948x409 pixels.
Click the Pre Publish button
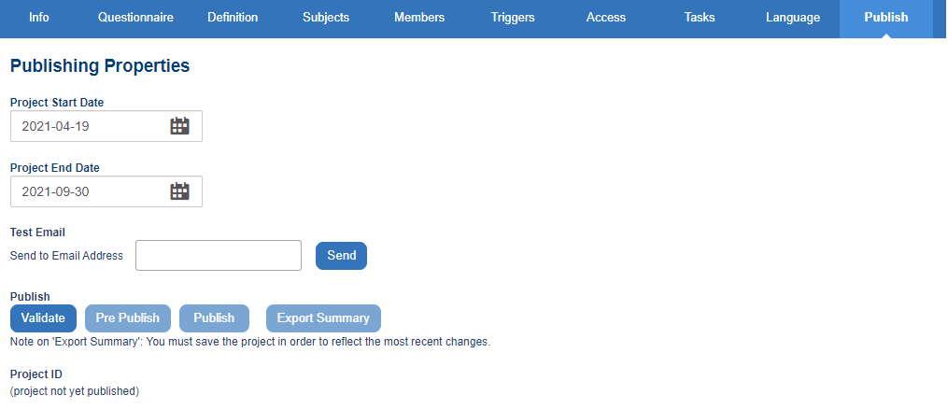coord(128,318)
